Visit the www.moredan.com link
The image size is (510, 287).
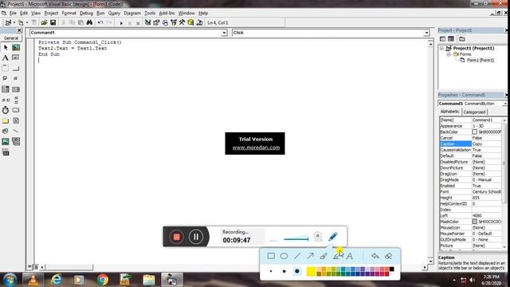256,147
